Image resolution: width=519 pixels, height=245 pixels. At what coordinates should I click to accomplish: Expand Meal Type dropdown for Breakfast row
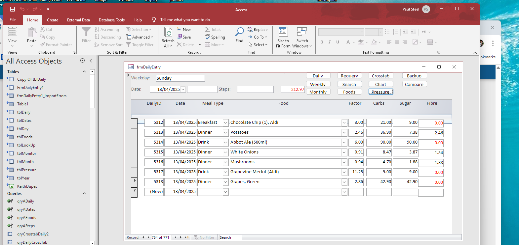coord(225,123)
